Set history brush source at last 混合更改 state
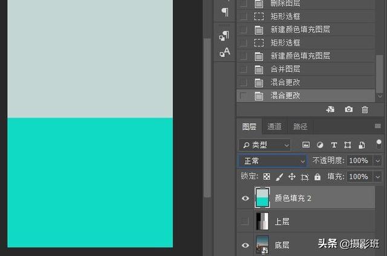This screenshot has width=387, height=256. 243,95
